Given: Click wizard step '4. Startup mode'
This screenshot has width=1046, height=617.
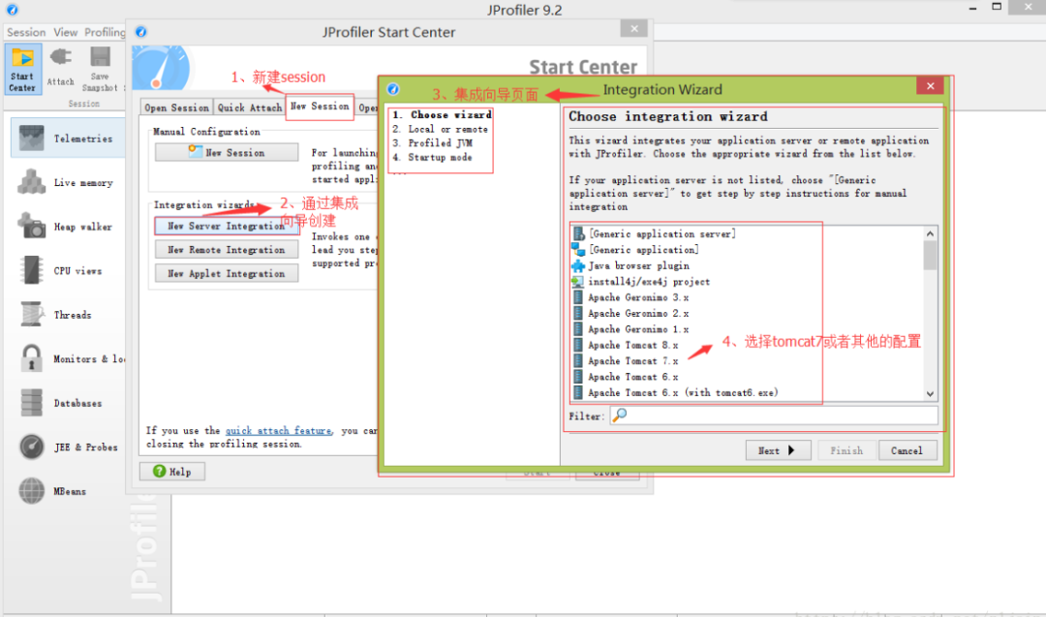Looking at the screenshot, I should click(x=432, y=158).
